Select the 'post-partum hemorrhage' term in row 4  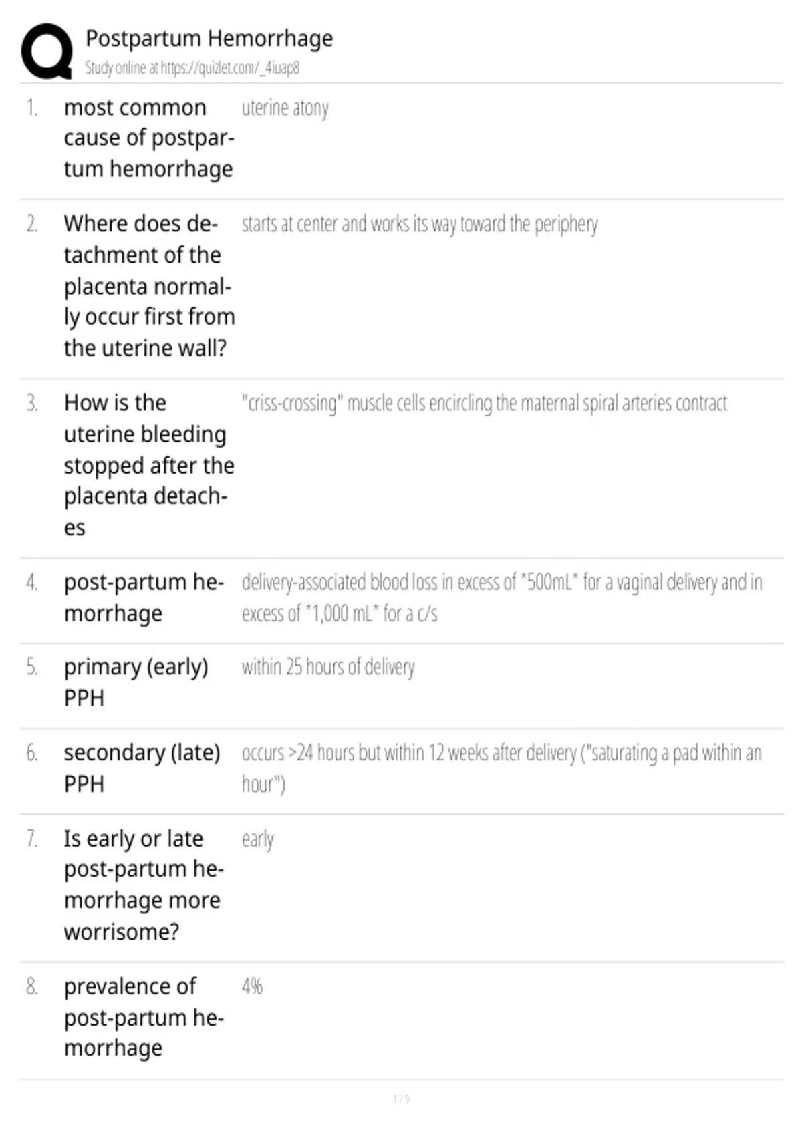click(144, 597)
